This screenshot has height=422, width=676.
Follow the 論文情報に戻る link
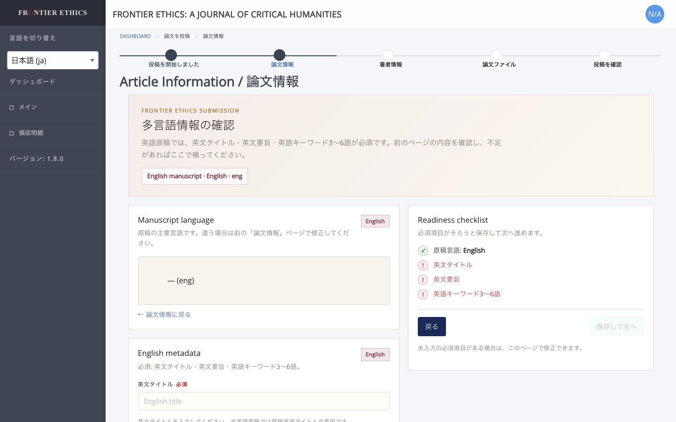tap(164, 315)
